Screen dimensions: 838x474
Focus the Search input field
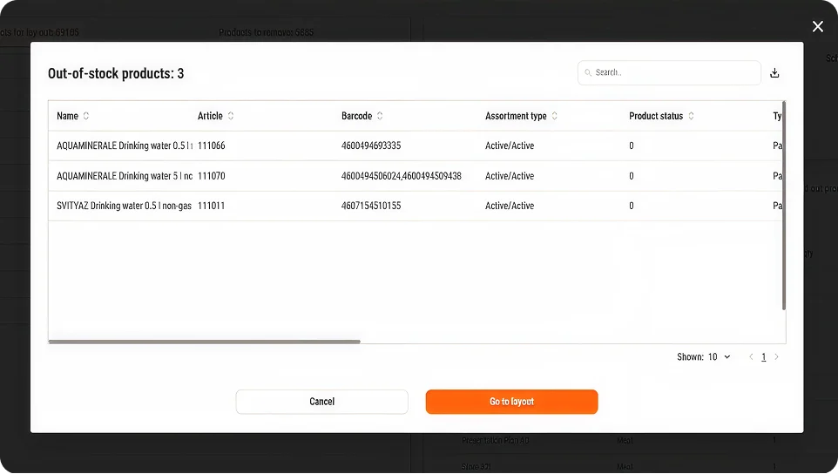pos(669,72)
